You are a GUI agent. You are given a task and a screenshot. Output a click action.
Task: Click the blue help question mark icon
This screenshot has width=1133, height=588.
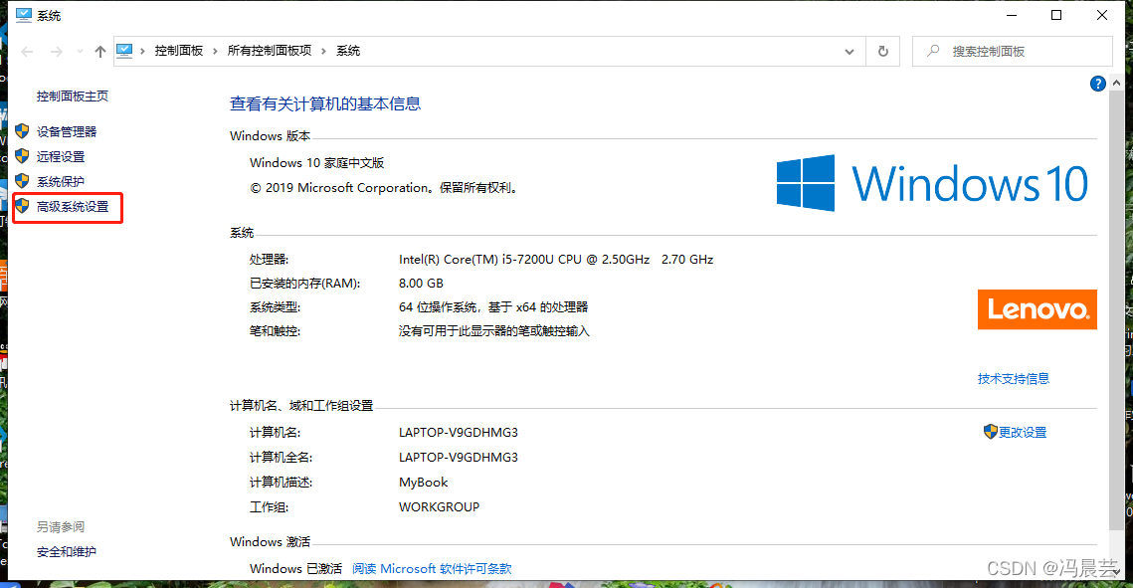[1097, 83]
